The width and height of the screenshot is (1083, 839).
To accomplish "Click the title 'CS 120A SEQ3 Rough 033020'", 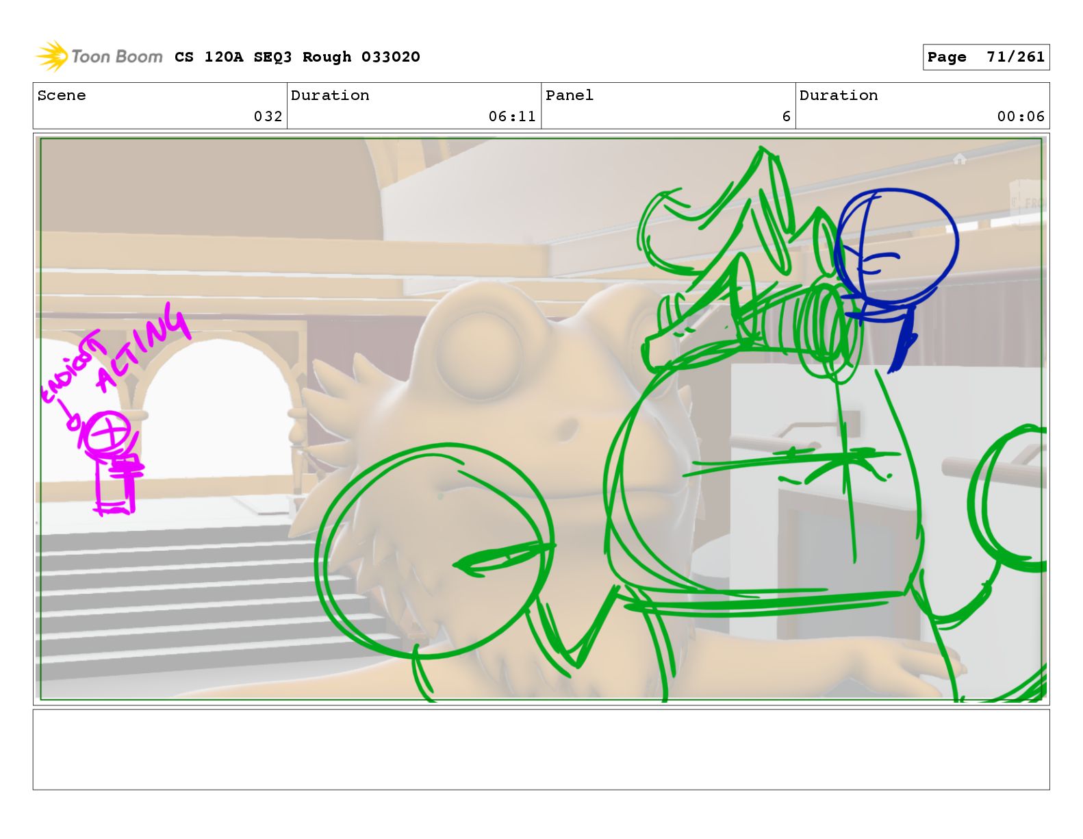I will tap(297, 57).
